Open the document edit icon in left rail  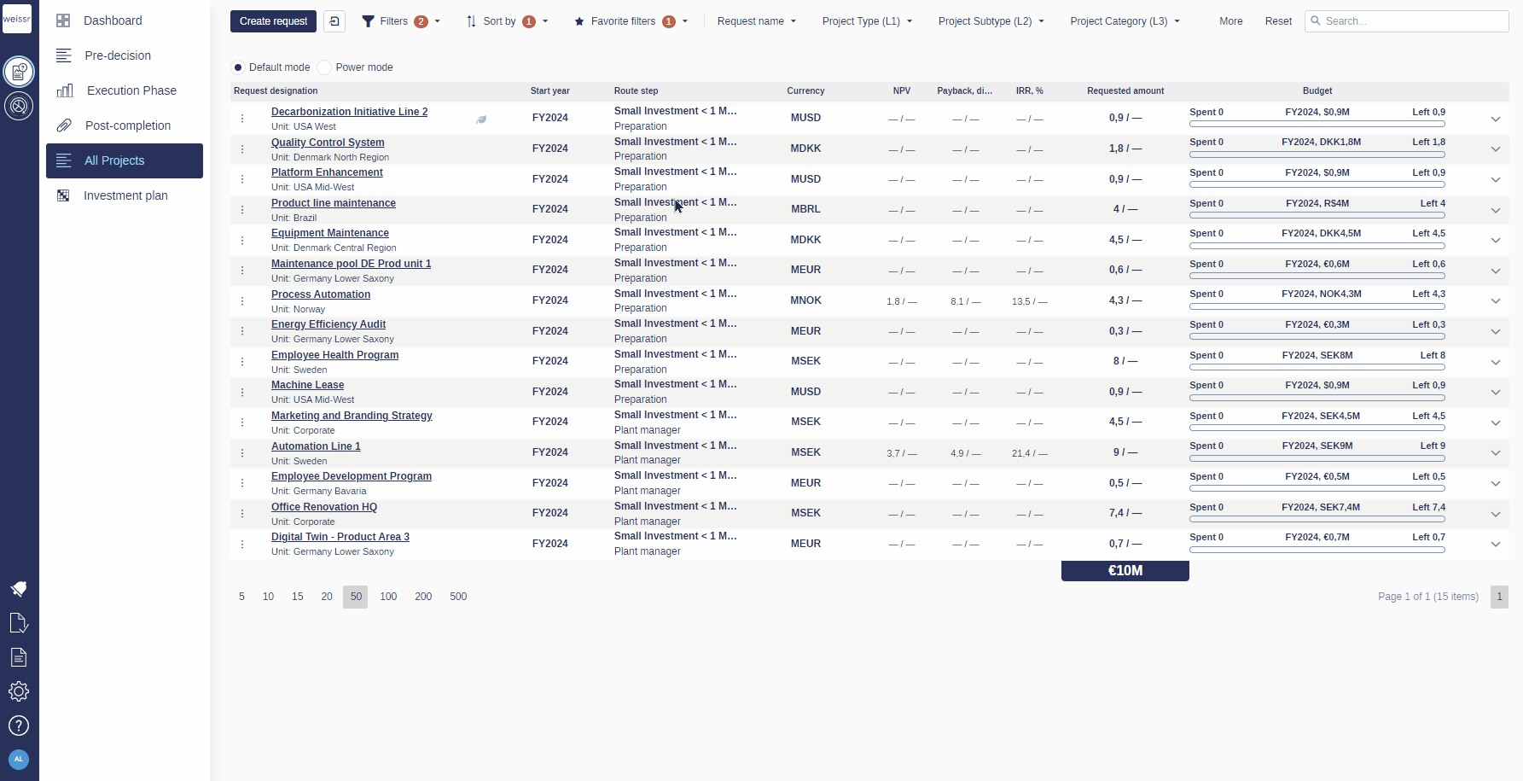point(19,623)
